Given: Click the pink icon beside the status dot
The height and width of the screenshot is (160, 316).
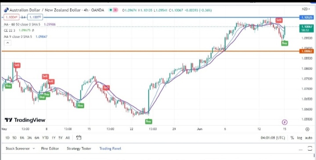Looking at the screenshot, I should click(115, 10).
